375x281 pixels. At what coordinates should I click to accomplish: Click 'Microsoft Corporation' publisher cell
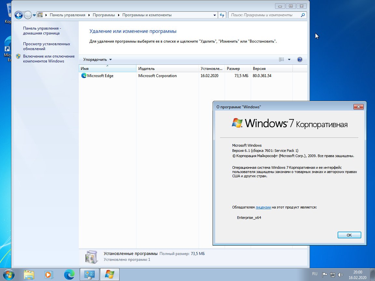tap(157, 76)
